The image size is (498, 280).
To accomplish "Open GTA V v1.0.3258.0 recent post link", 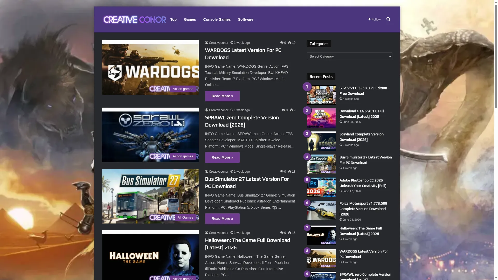I will (x=365, y=91).
